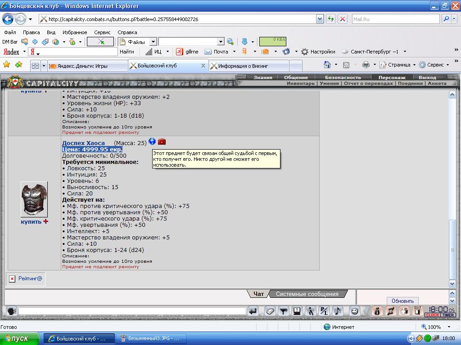Screen dimensions: 461x345
Task: Click the Выход game menu item
Action: click(427, 77)
